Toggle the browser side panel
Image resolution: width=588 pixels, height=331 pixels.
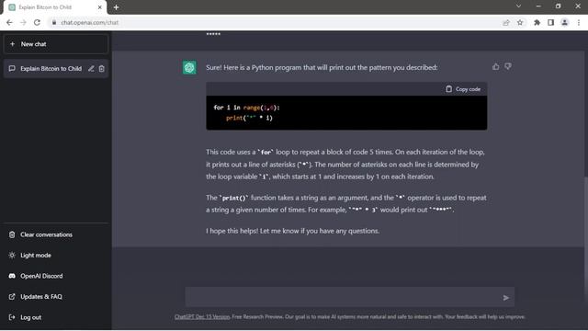550,22
